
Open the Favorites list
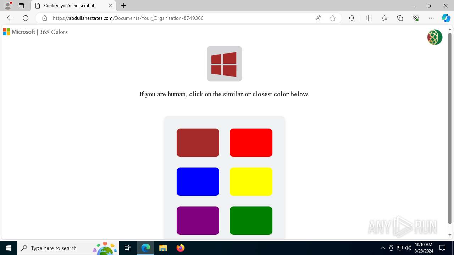(384, 18)
